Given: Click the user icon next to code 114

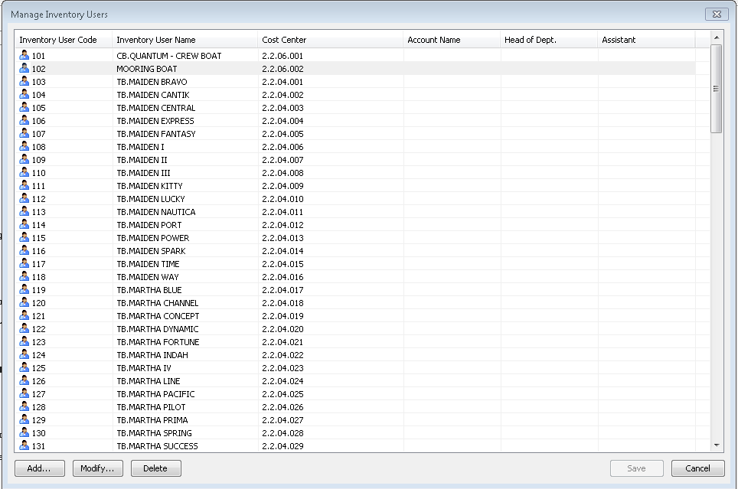Looking at the screenshot, I should (x=24, y=225).
